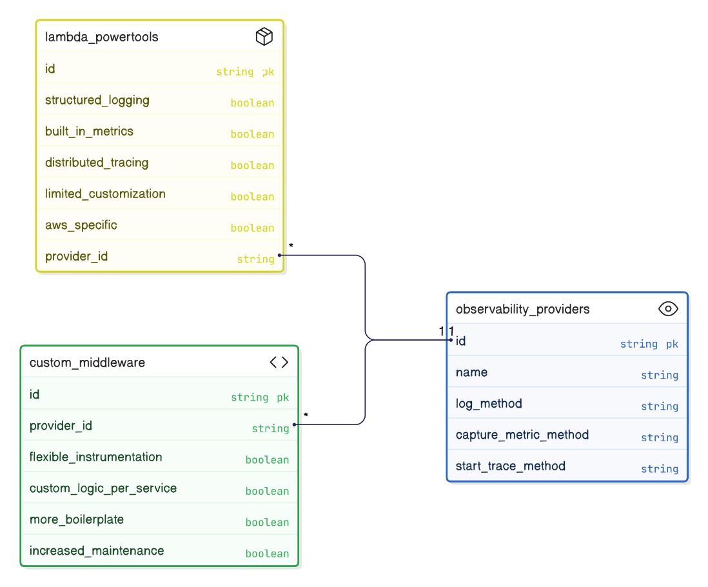Screen dimensions: 708x587
Task: Select the lambda_powertools table title
Action: tap(102, 37)
